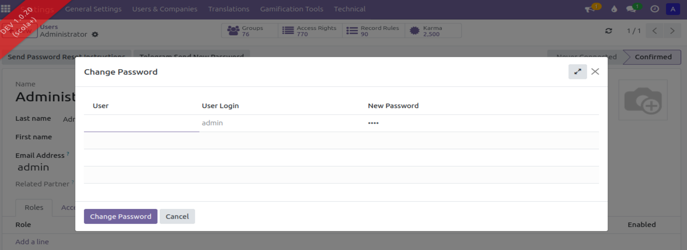Click the user avatar A icon

672,9
